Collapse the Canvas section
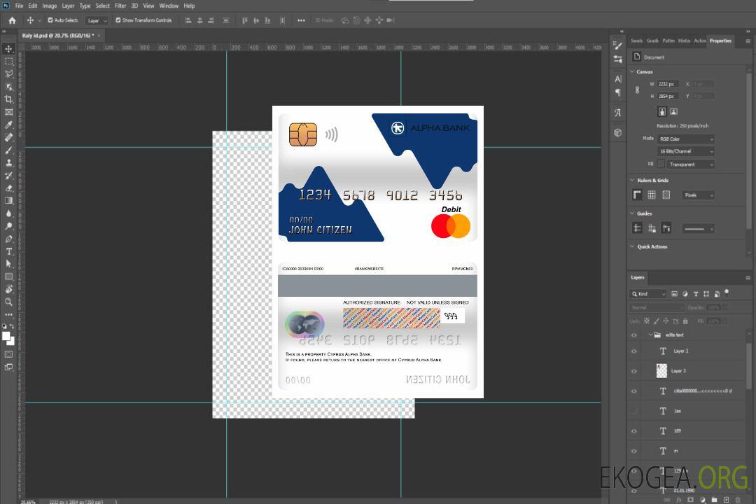This screenshot has height=504, width=756. click(632, 71)
